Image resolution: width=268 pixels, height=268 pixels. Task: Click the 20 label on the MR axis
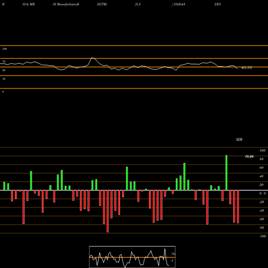click(x=262, y=185)
